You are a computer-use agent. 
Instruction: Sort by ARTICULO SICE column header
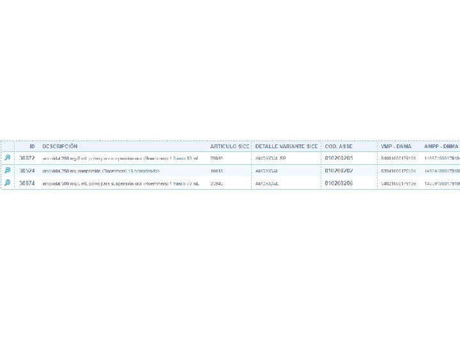[230, 146]
